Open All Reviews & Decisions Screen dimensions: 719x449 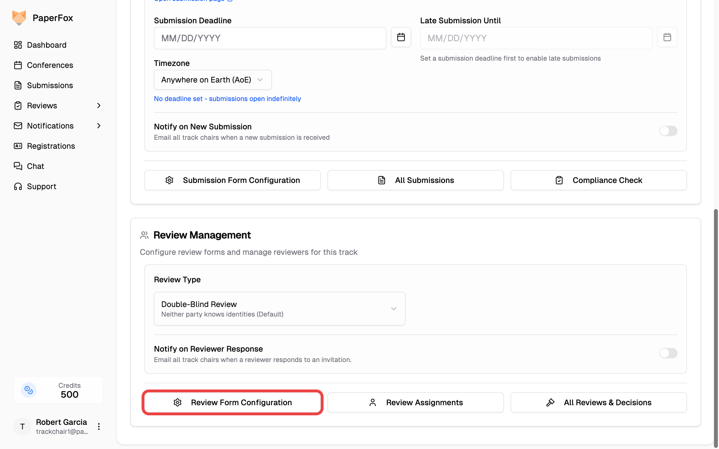point(599,402)
